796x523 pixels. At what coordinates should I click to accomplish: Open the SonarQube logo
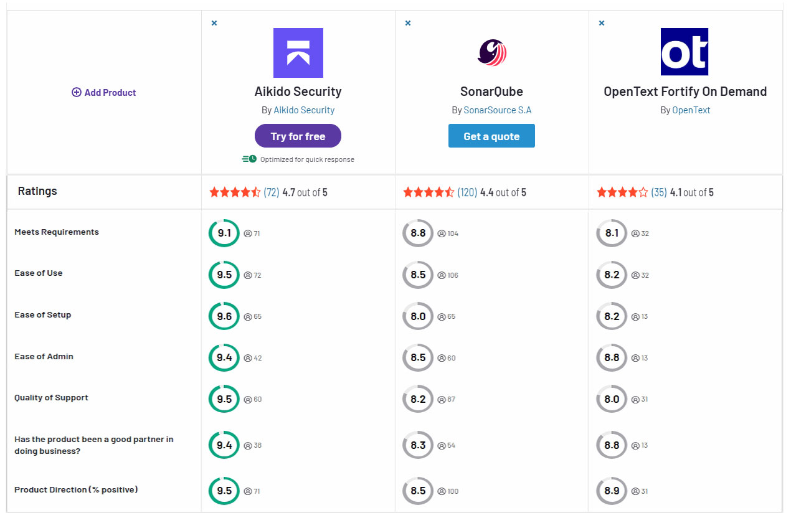492,53
